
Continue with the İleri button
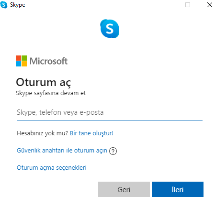(x=178, y=189)
